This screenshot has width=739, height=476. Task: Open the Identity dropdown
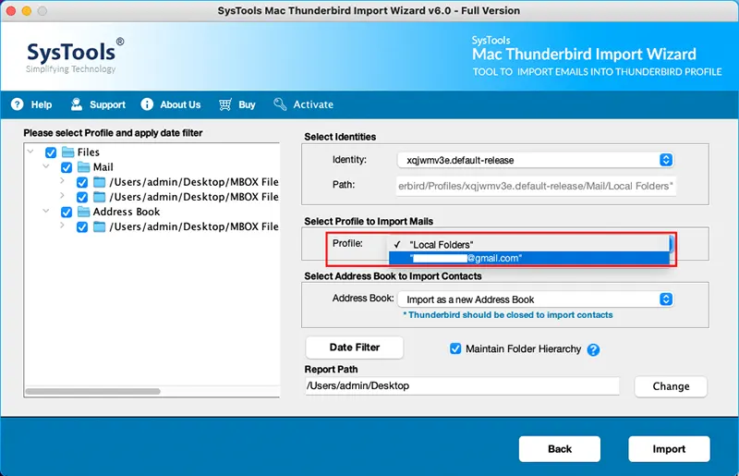tap(536, 160)
